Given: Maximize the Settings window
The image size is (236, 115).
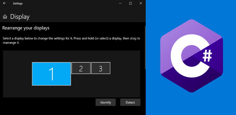Looking at the screenshot, I should [x=130, y=3].
